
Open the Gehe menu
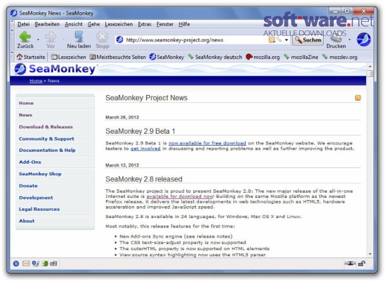tap(94, 24)
